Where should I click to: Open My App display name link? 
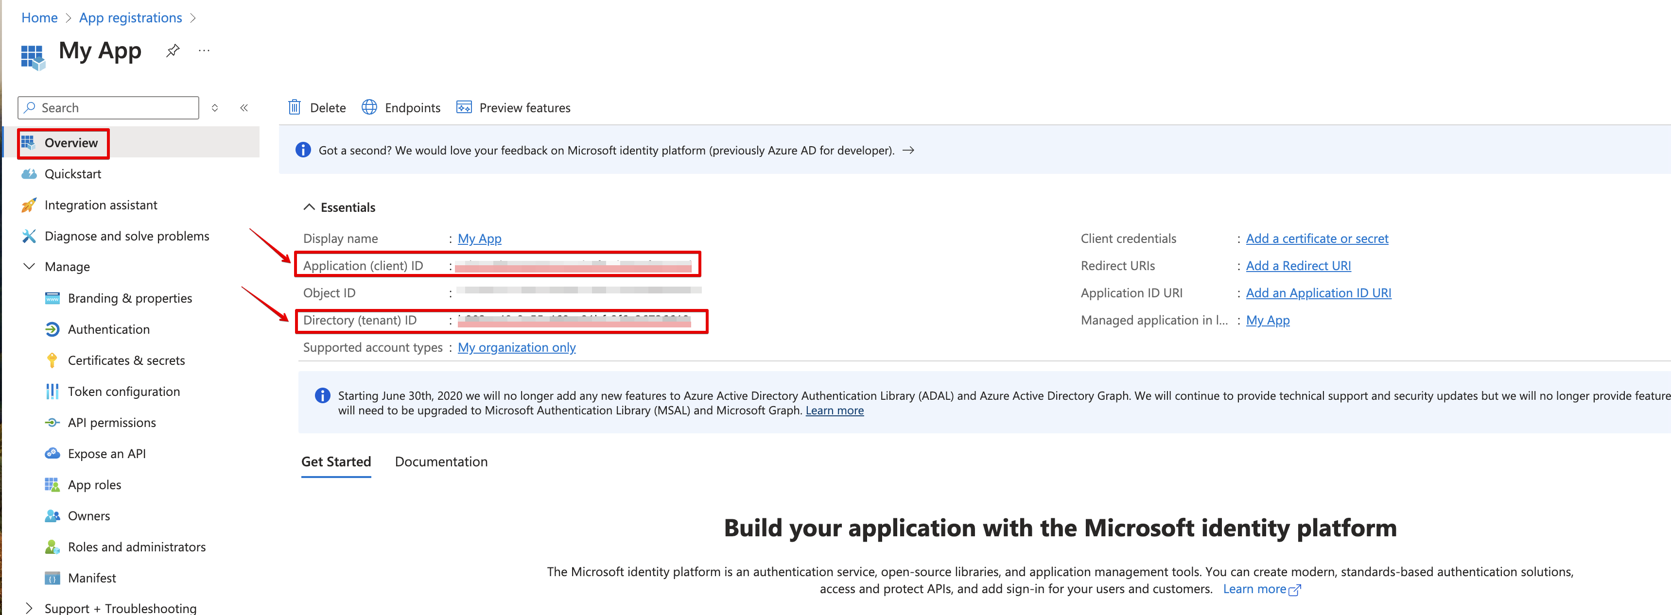tap(479, 239)
